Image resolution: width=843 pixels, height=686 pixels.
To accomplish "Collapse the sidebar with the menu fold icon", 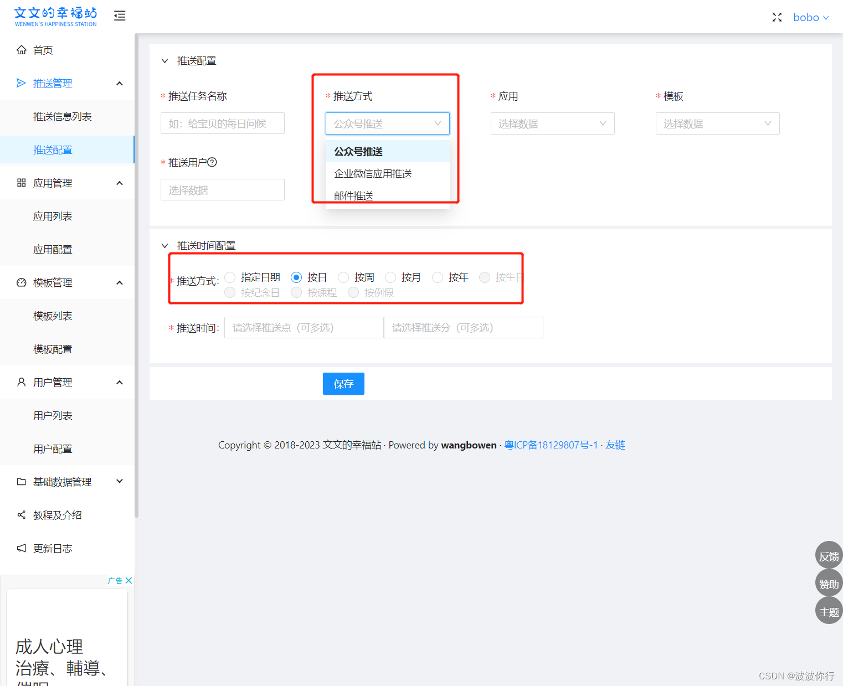I will (x=120, y=16).
